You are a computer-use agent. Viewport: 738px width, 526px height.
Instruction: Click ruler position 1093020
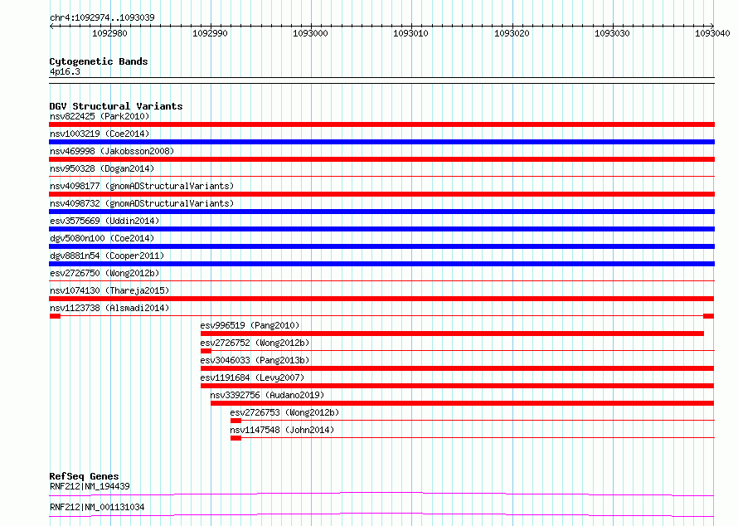512,33
